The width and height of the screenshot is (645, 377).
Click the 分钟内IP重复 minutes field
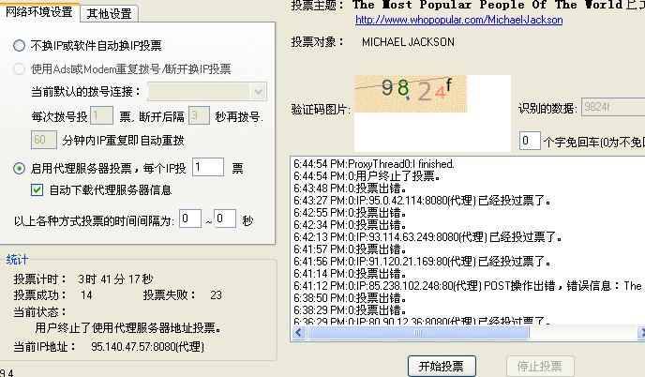[44, 140]
